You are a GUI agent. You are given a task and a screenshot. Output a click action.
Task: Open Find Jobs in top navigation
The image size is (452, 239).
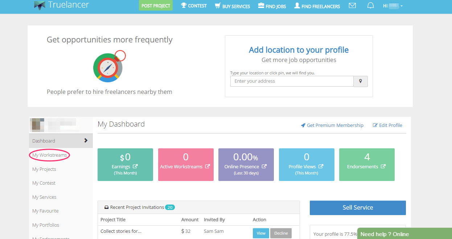[x=272, y=6]
